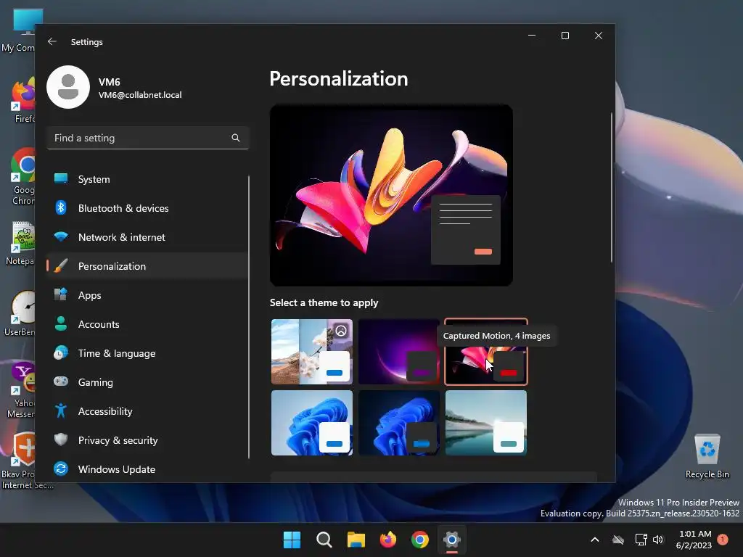Open Time & language settings
The width and height of the screenshot is (743, 557).
click(147, 353)
